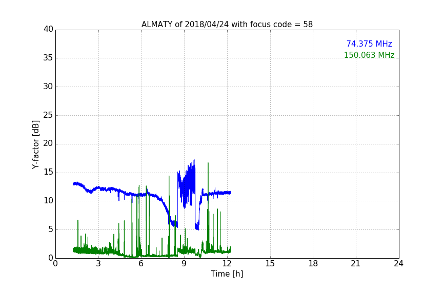
Task: Click the plot title 'ALMATY of 2018/04/24 with focus code = 58'
Action: click(227, 25)
